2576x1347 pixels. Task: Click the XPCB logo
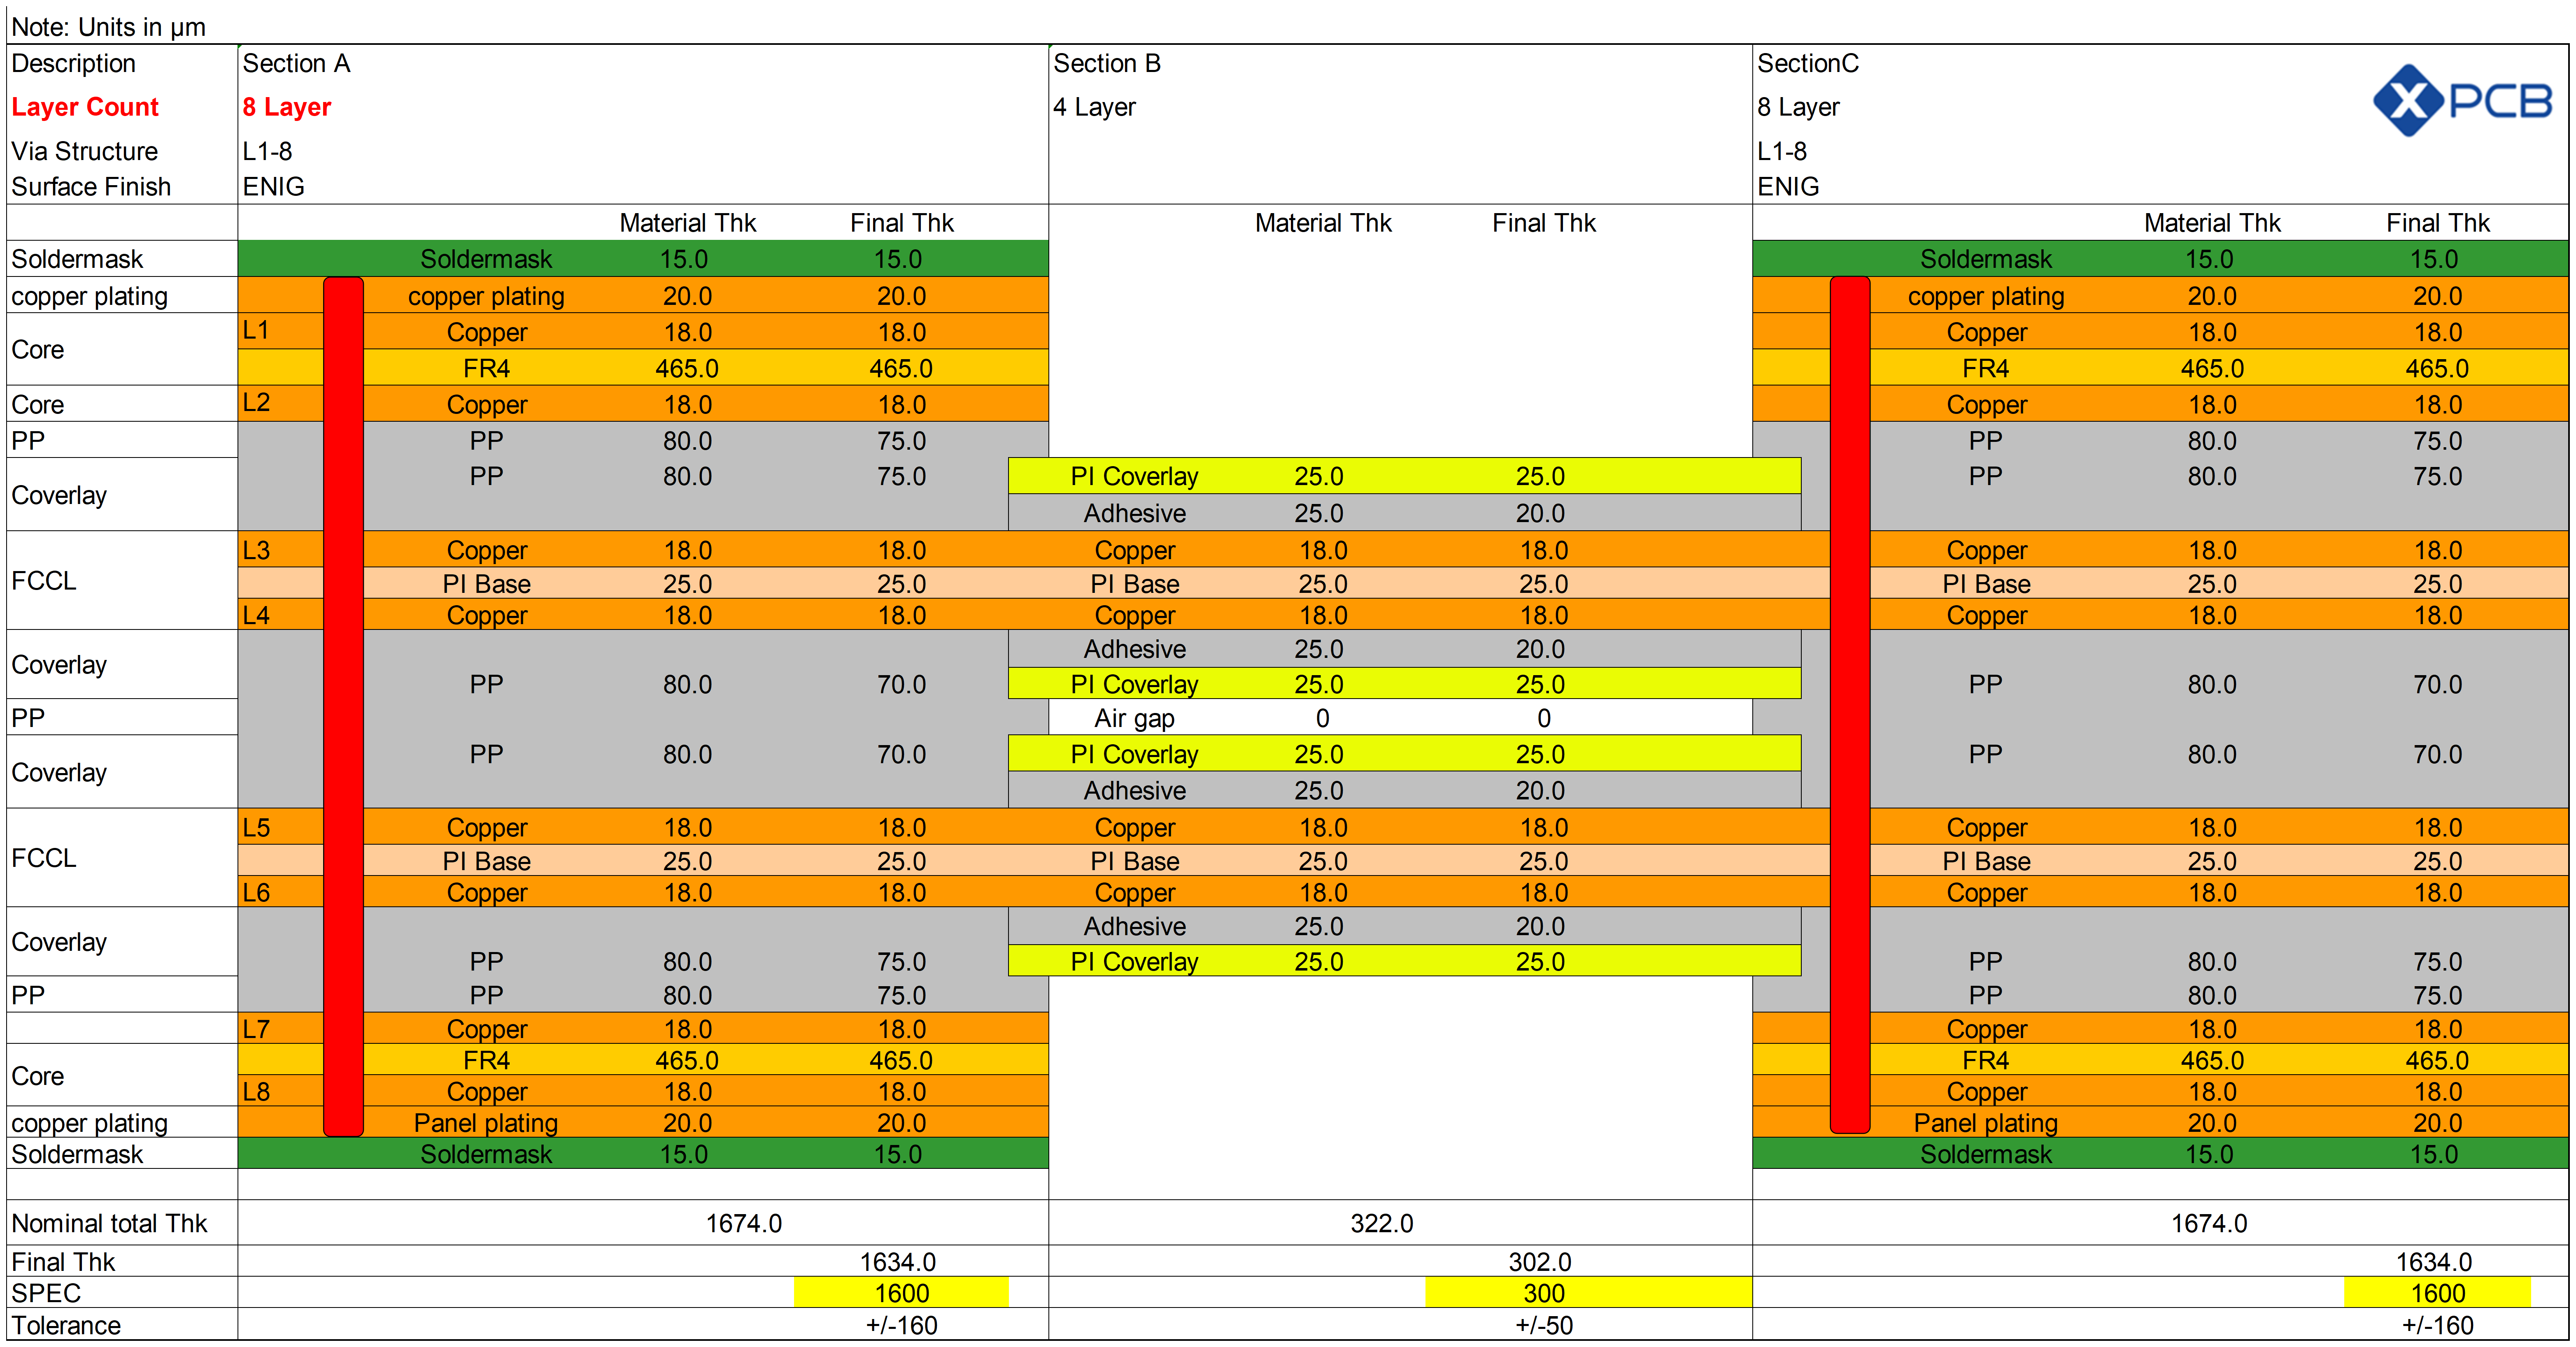click(2463, 101)
